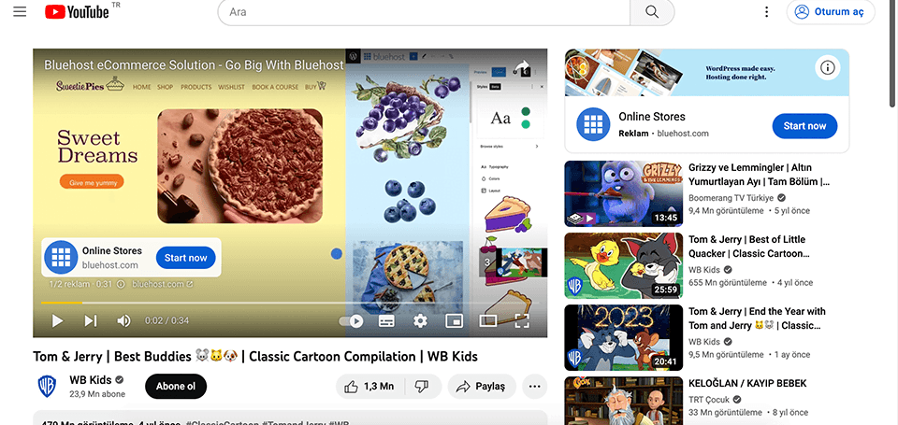Image resolution: width=898 pixels, height=425 pixels.
Task: Like the video thumbs up button
Action: pos(370,387)
